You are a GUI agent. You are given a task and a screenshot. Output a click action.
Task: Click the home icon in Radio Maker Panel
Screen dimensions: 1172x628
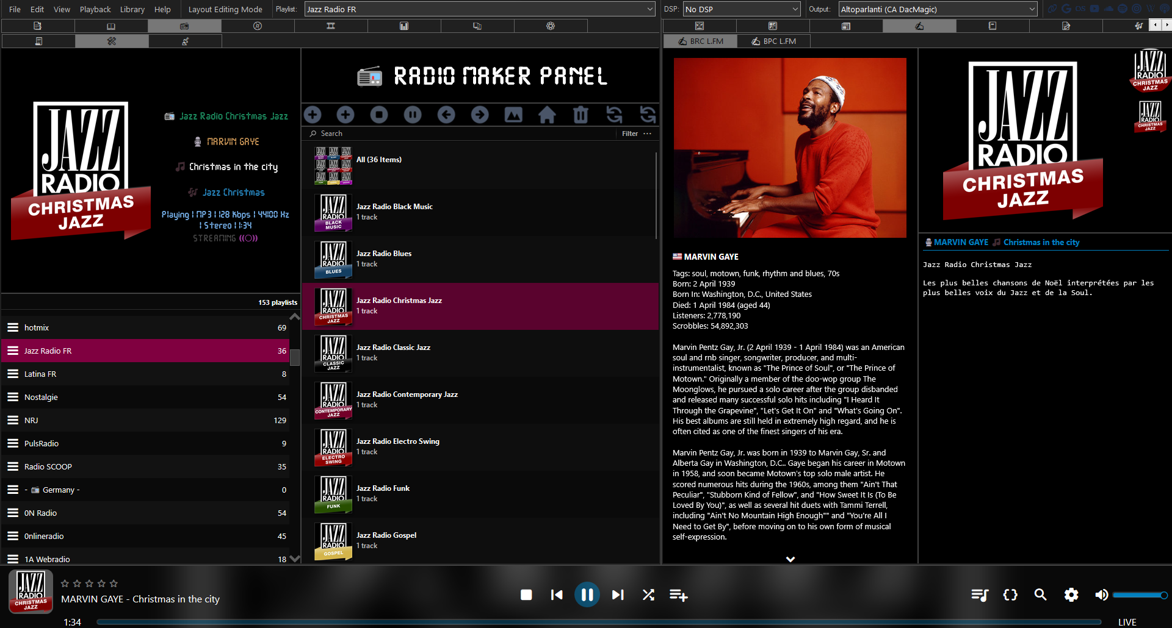[x=547, y=115]
